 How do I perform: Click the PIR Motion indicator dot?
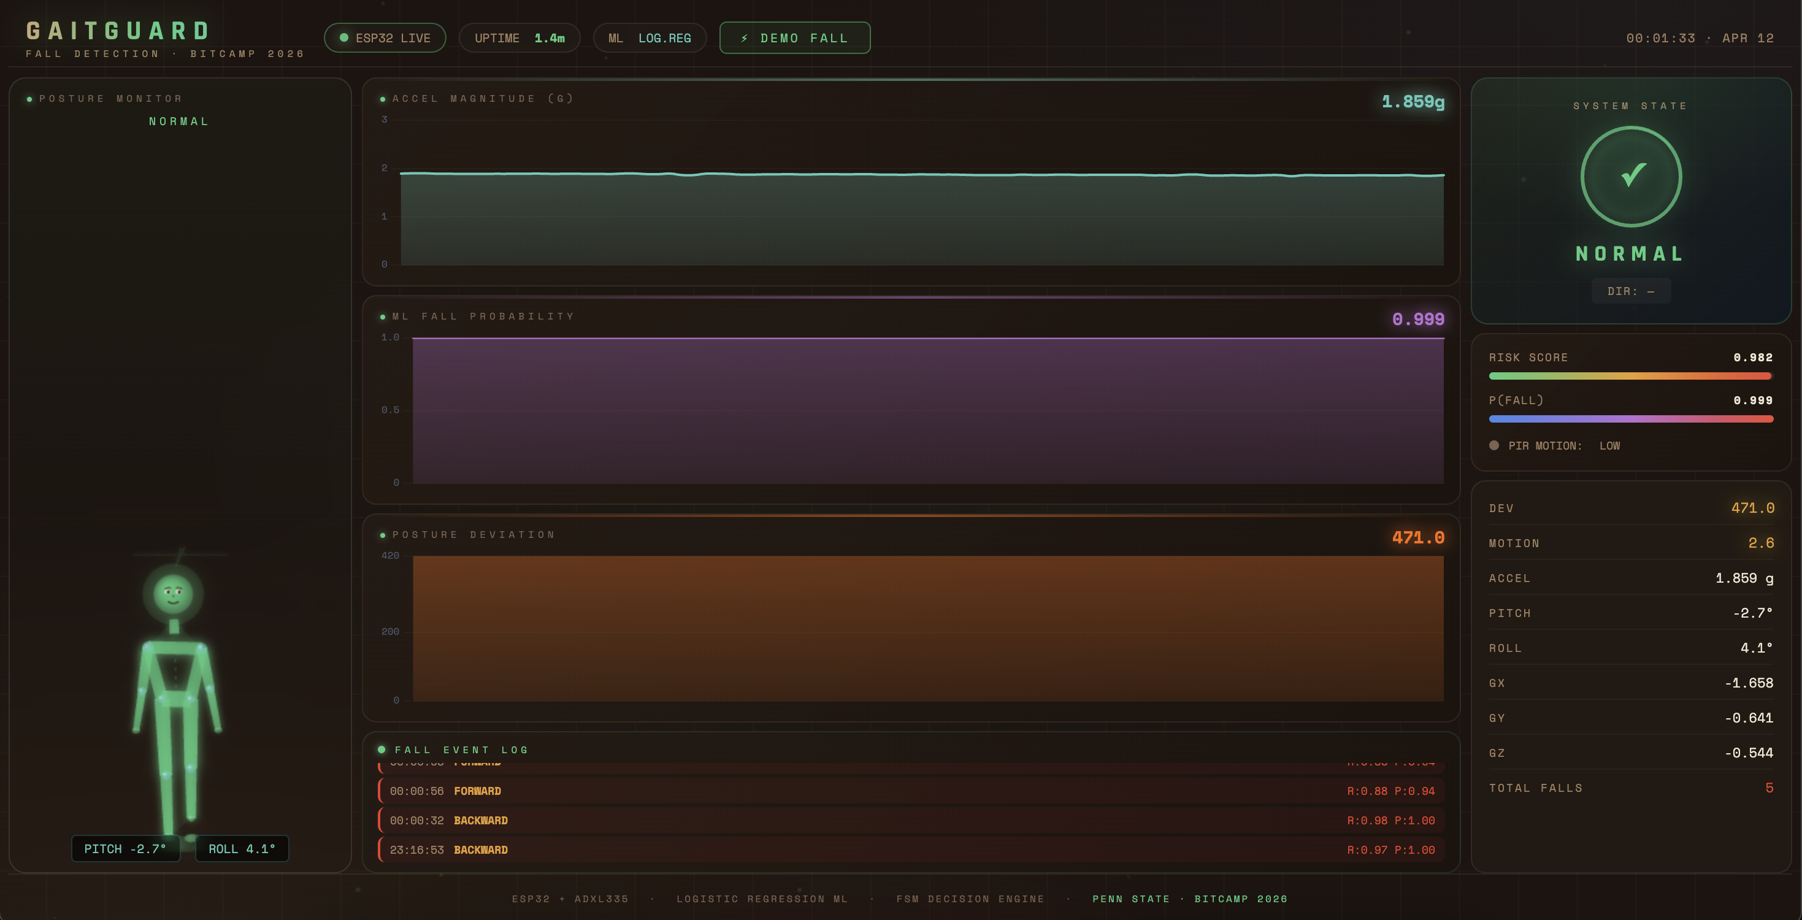(1494, 446)
